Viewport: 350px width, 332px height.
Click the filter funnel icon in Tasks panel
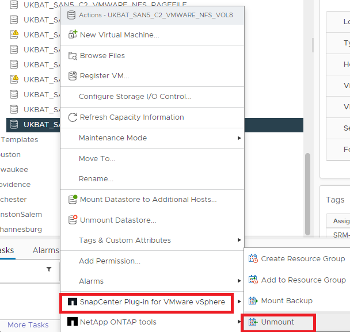49,269
